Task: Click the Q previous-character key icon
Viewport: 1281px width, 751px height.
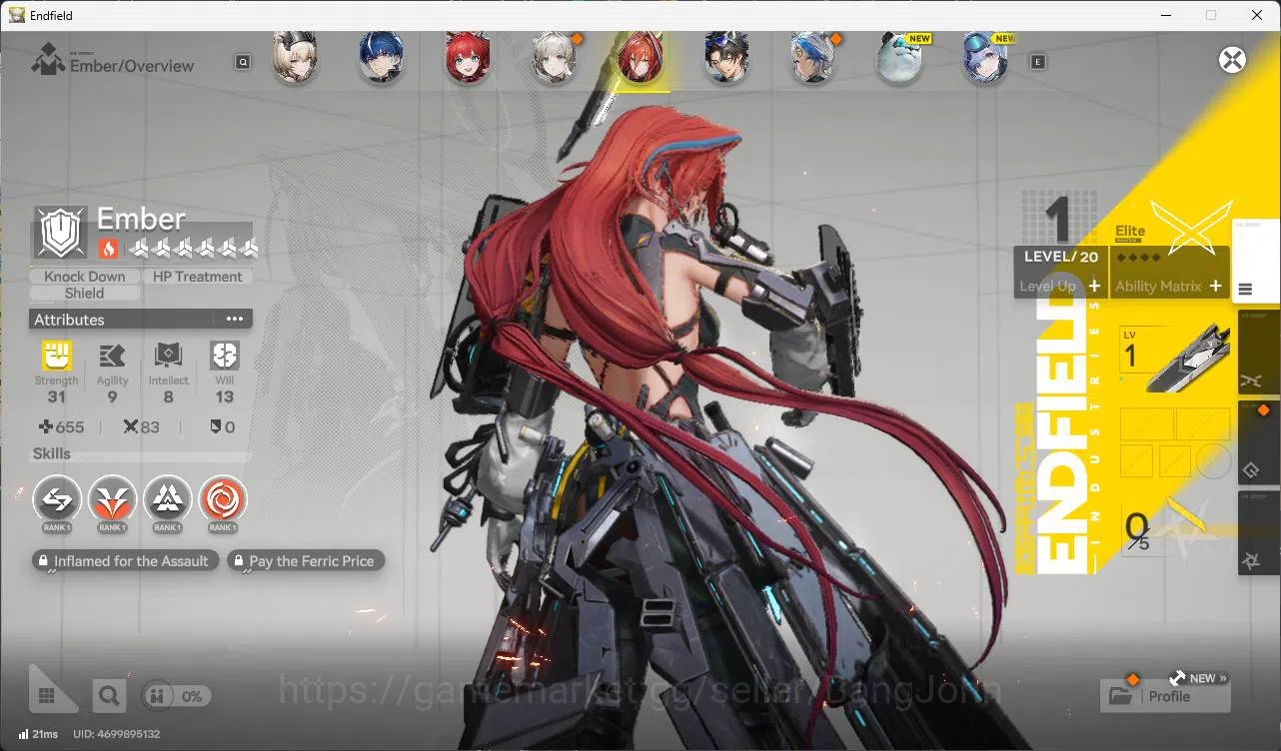Action: (x=243, y=62)
